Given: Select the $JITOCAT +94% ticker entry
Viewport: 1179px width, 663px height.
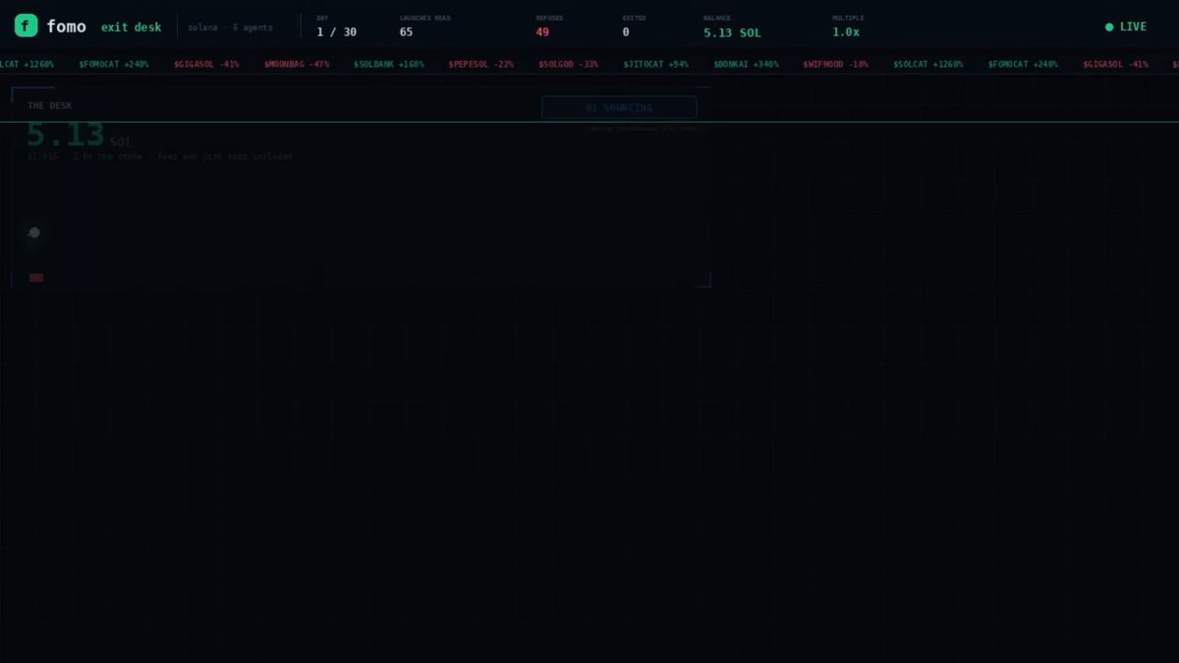Looking at the screenshot, I should tap(655, 64).
